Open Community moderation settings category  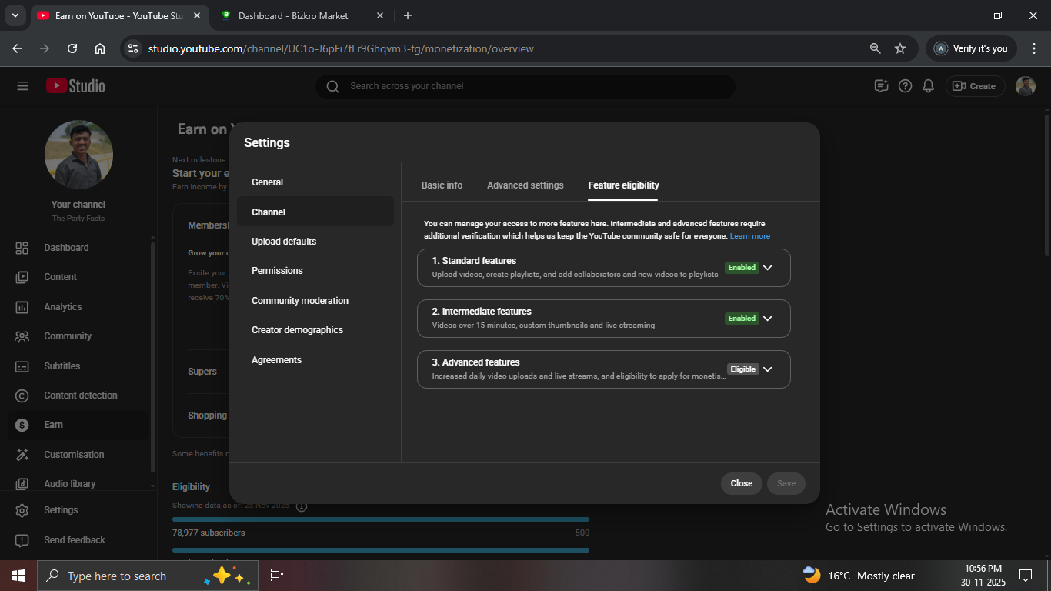[300, 301]
